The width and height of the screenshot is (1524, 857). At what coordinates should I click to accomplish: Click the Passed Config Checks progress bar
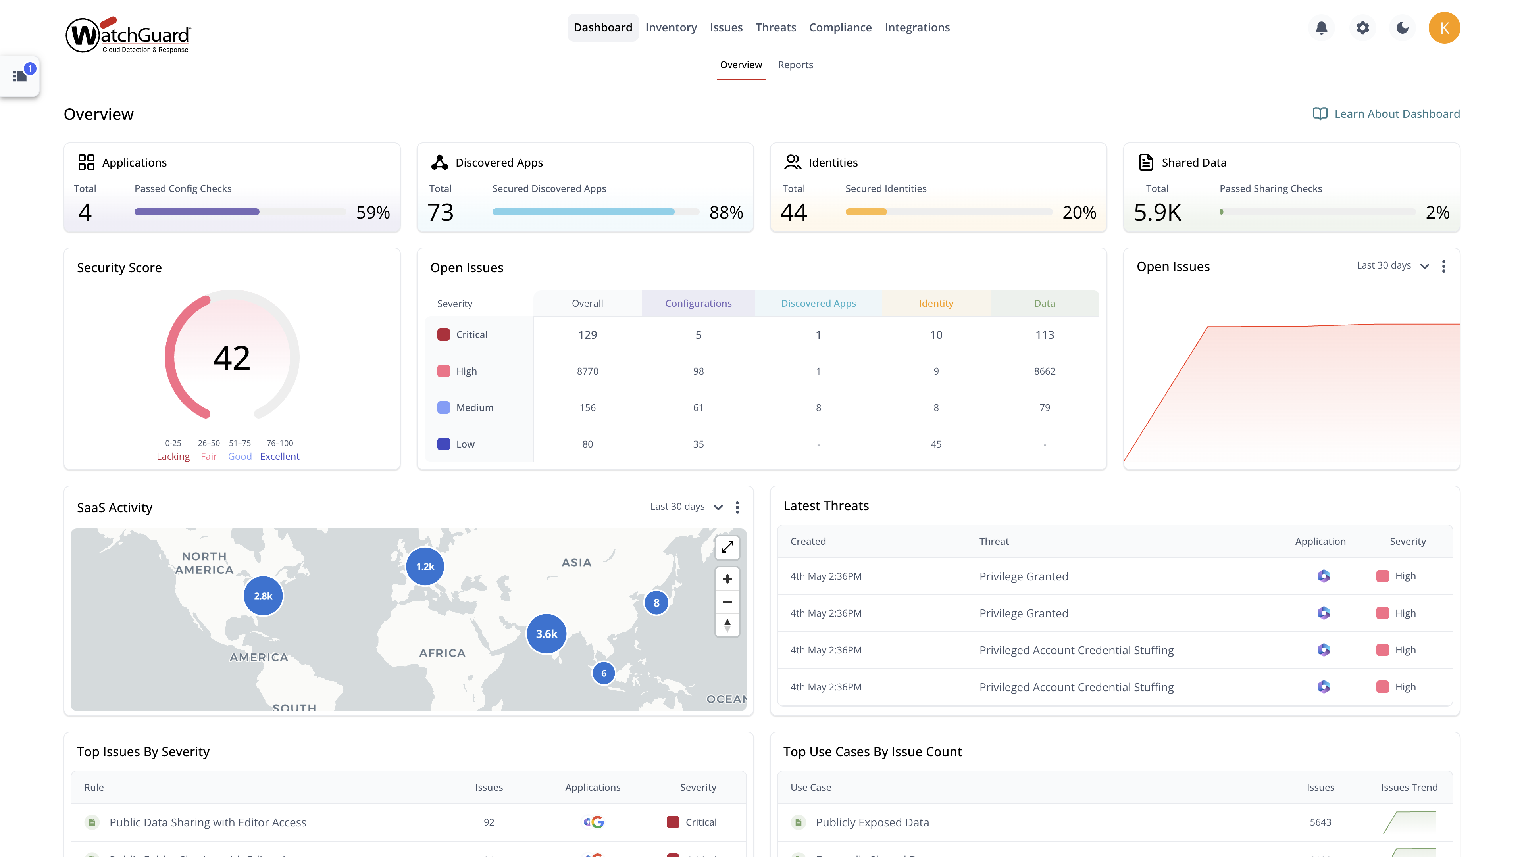click(240, 212)
